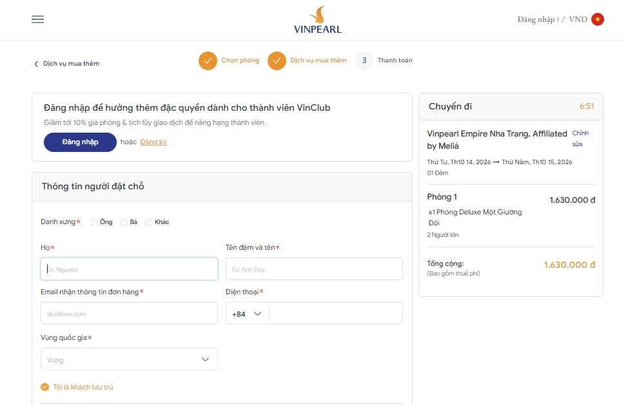Toggle the Tôi là khách lưu trú checkbox

(x=45, y=387)
